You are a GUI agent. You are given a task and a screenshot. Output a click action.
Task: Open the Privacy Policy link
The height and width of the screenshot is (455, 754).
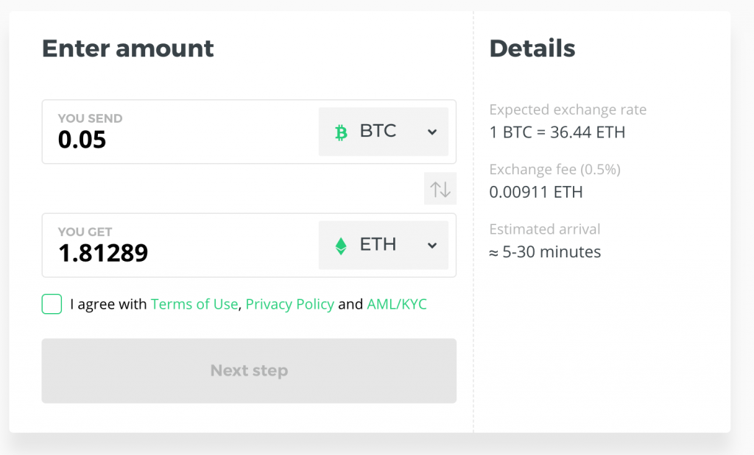tap(289, 304)
